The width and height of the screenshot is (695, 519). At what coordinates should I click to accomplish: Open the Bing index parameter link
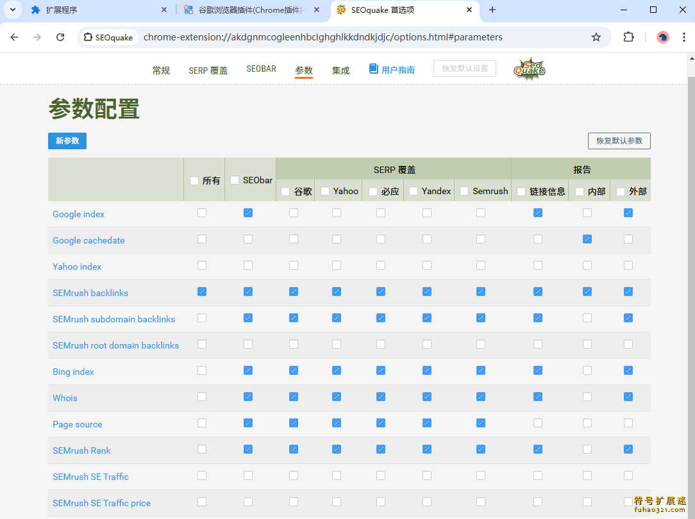click(73, 372)
